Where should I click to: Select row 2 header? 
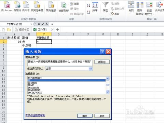coord(3,42)
